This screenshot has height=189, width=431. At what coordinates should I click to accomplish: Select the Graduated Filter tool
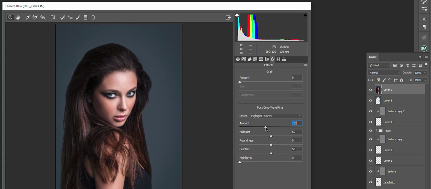[85, 17]
